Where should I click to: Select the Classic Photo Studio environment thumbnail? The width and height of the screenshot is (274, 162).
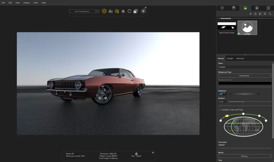[x=227, y=26]
